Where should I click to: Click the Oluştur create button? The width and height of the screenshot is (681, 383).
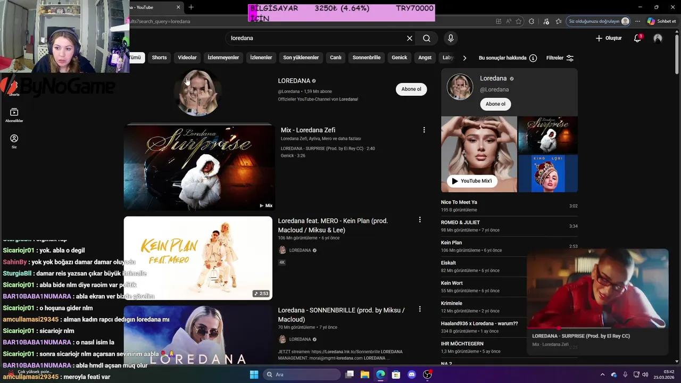pos(609,38)
